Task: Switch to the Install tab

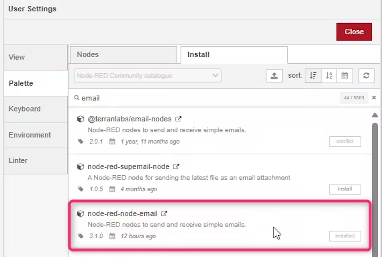Action: coord(198,55)
